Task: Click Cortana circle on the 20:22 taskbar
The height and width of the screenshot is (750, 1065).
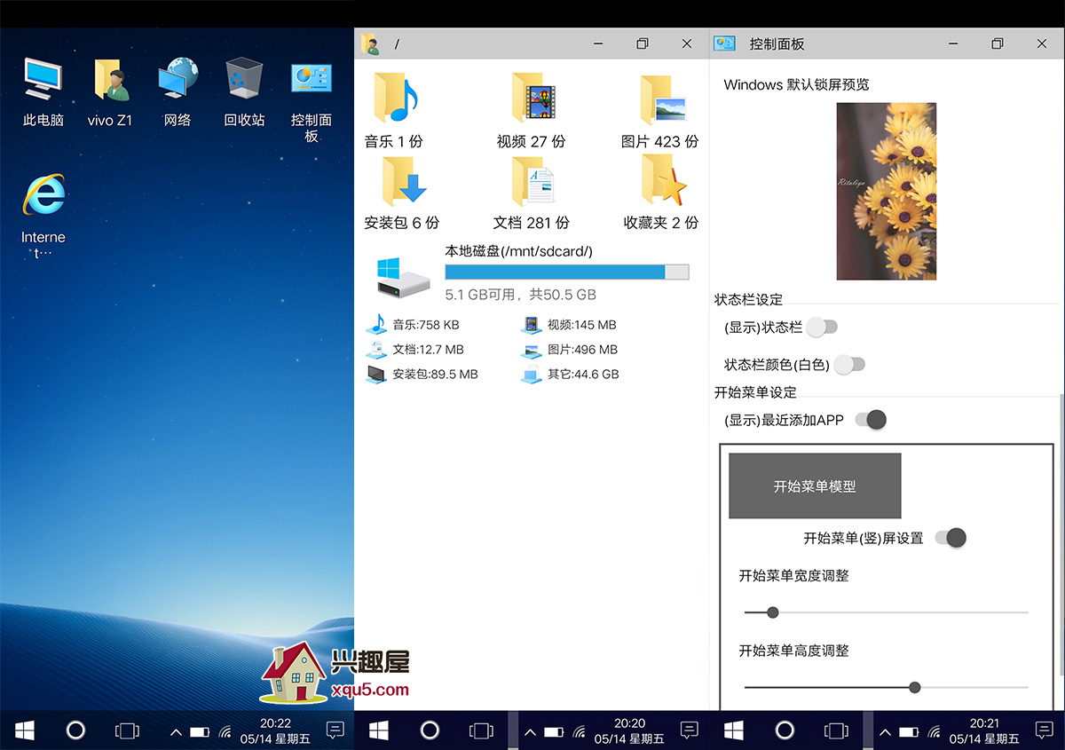Action: 75,730
